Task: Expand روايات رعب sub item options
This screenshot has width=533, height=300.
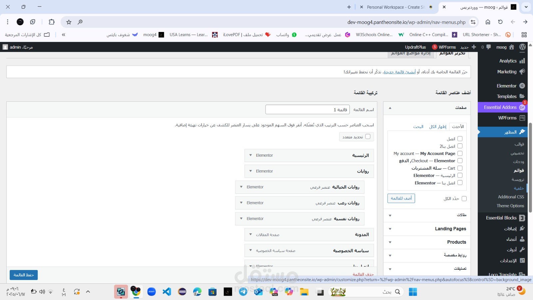Action: [x=242, y=203]
